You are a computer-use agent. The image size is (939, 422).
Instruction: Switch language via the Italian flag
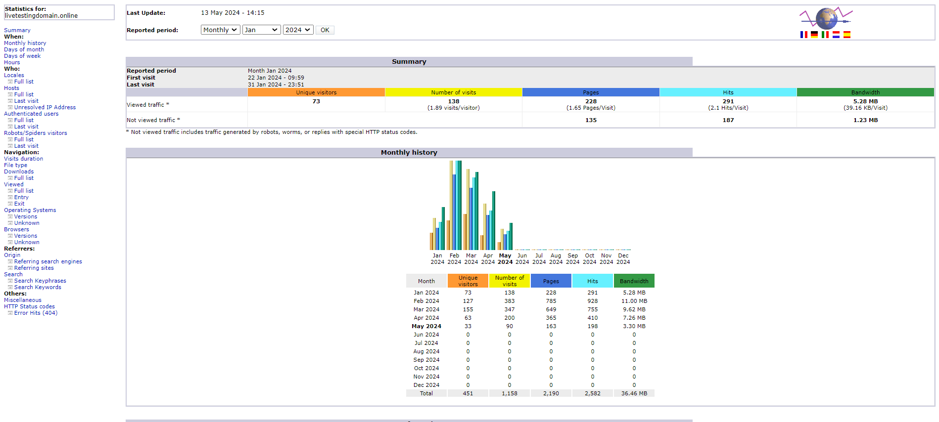coord(825,35)
